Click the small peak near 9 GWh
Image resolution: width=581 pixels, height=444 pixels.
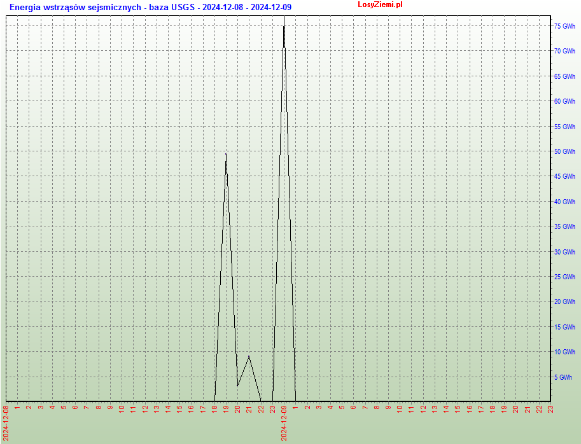pos(249,356)
